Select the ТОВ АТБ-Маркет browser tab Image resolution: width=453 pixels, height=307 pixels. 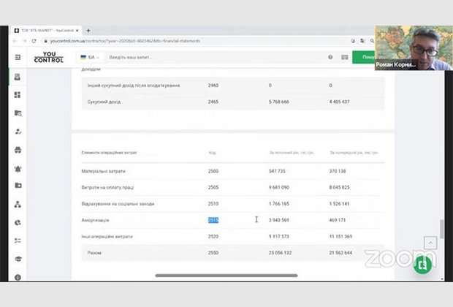click(x=47, y=30)
